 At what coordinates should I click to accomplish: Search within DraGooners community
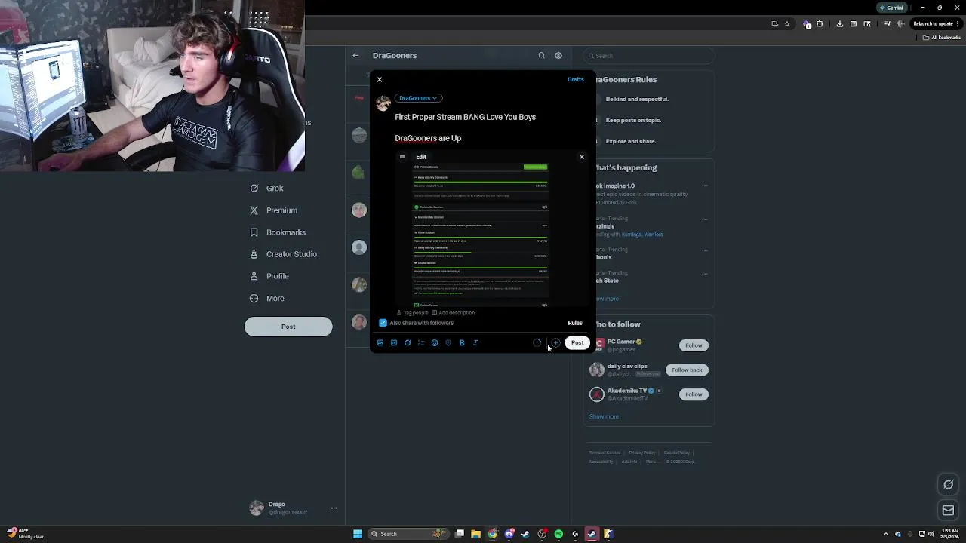coord(541,55)
